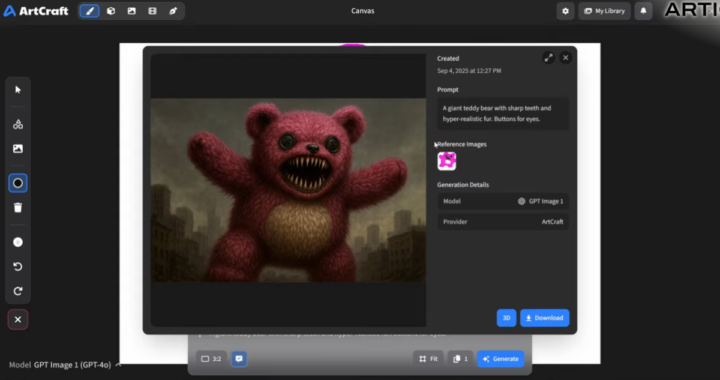This screenshot has height=380, width=720.
Task: Undo the last canvas action
Action: tap(18, 267)
